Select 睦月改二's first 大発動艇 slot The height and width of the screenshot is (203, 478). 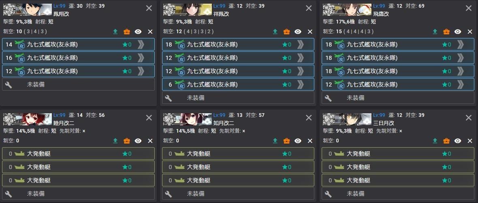[x=78, y=154]
